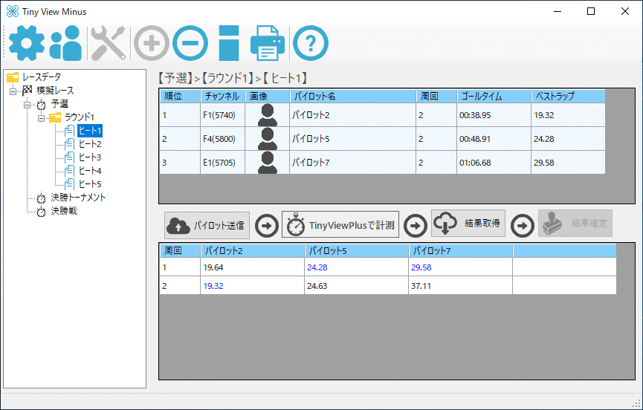Click the resize grip in the status bar

coord(636,403)
